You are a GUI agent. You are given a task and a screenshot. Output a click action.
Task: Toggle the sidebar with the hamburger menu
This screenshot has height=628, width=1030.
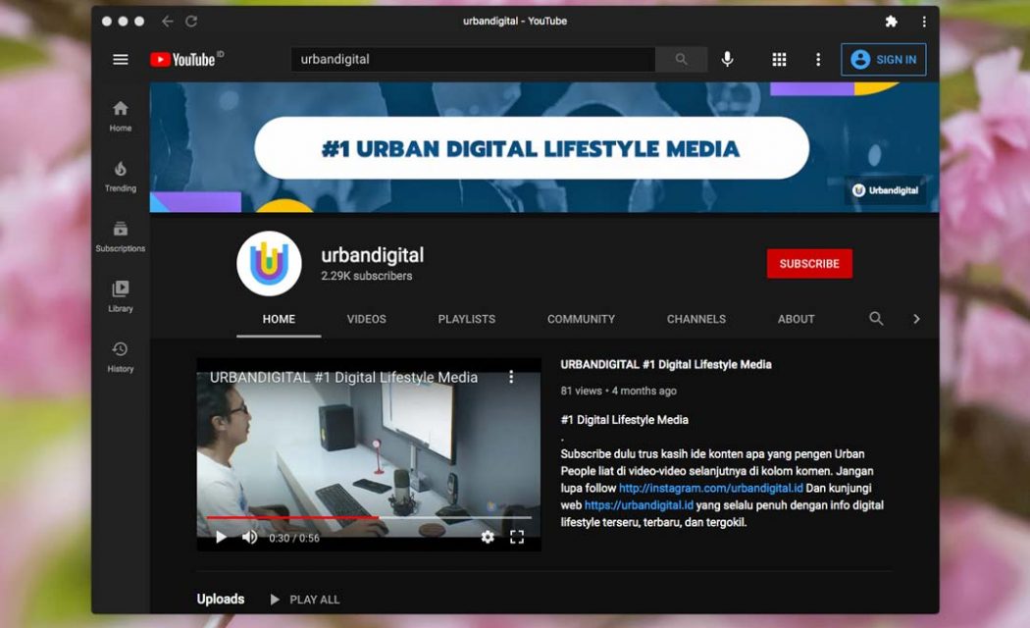[120, 59]
